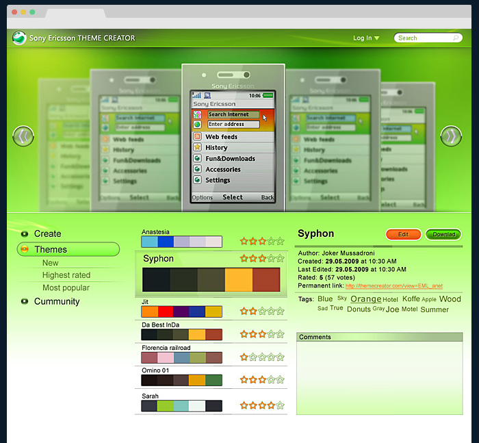Select the Anastesia theme title
This screenshot has height=443, width=479.
click(155, 231)
